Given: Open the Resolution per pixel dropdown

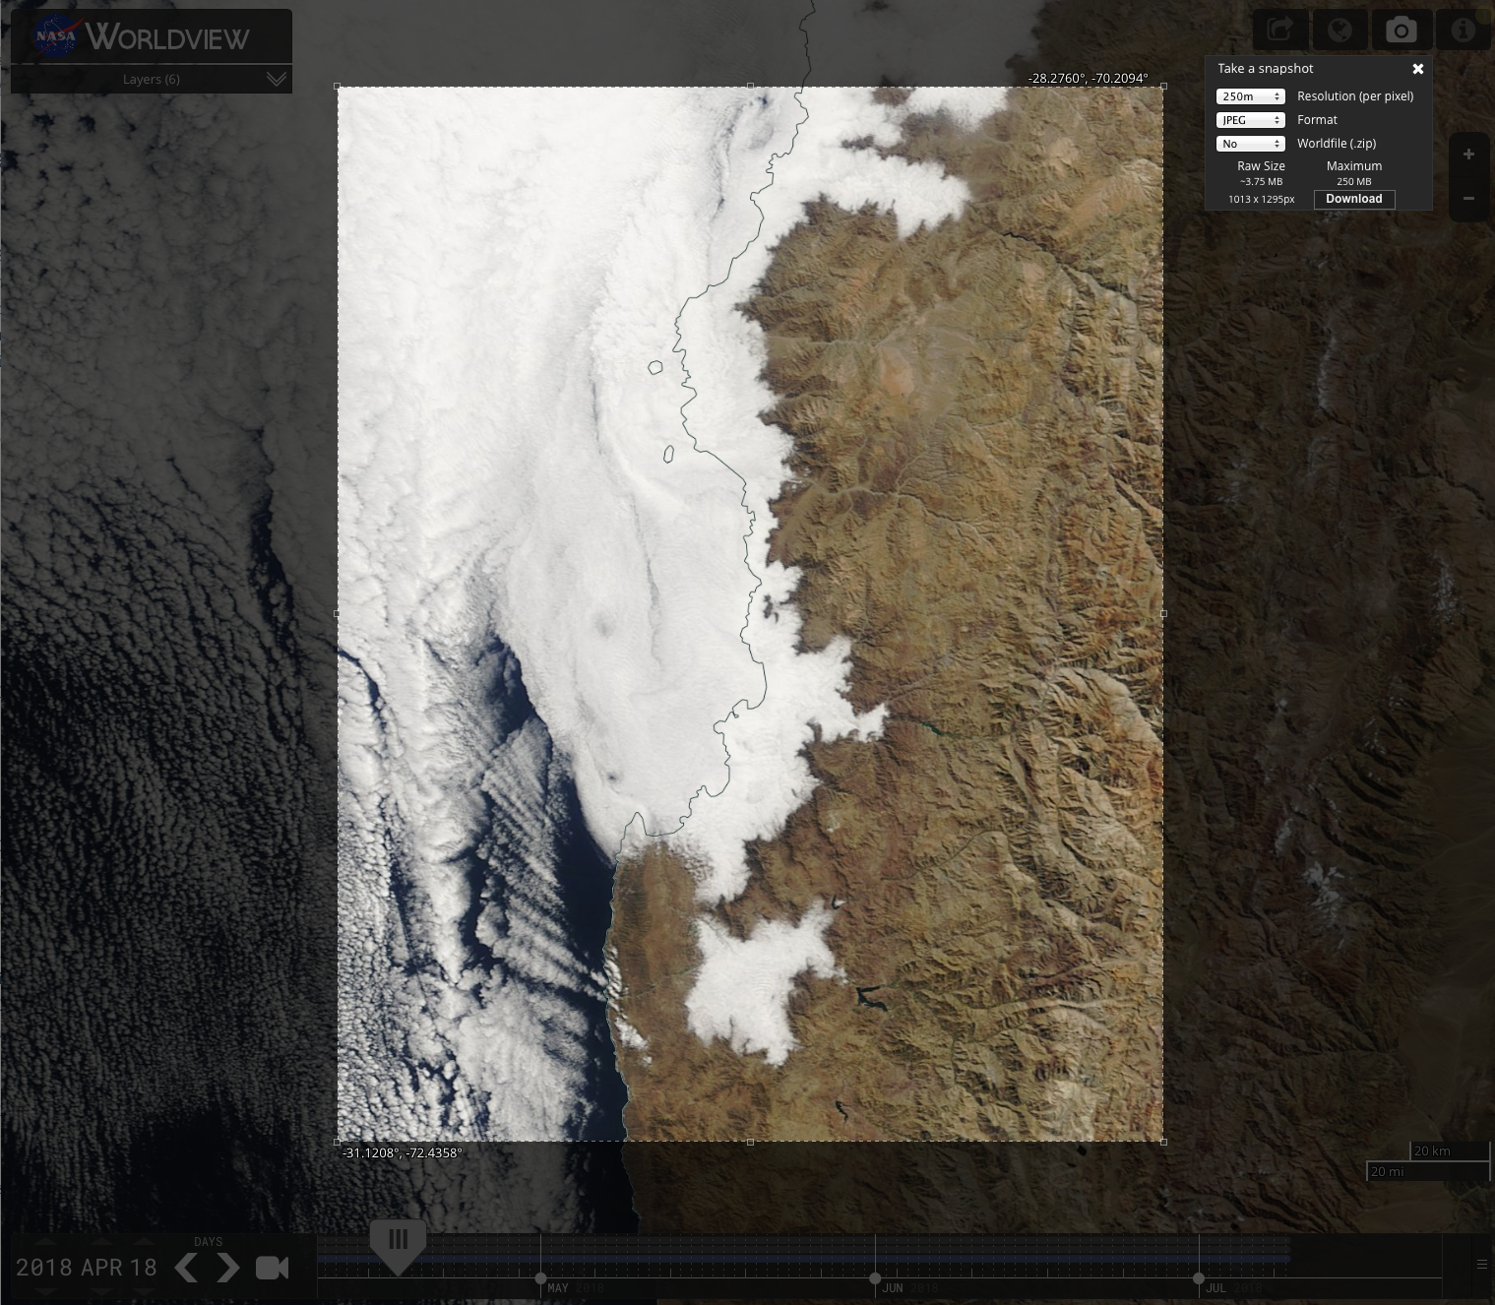Looking at the screenshot, I should 1250,96.
